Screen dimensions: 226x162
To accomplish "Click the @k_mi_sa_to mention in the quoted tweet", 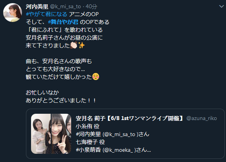I will click(x=121, y=134).
